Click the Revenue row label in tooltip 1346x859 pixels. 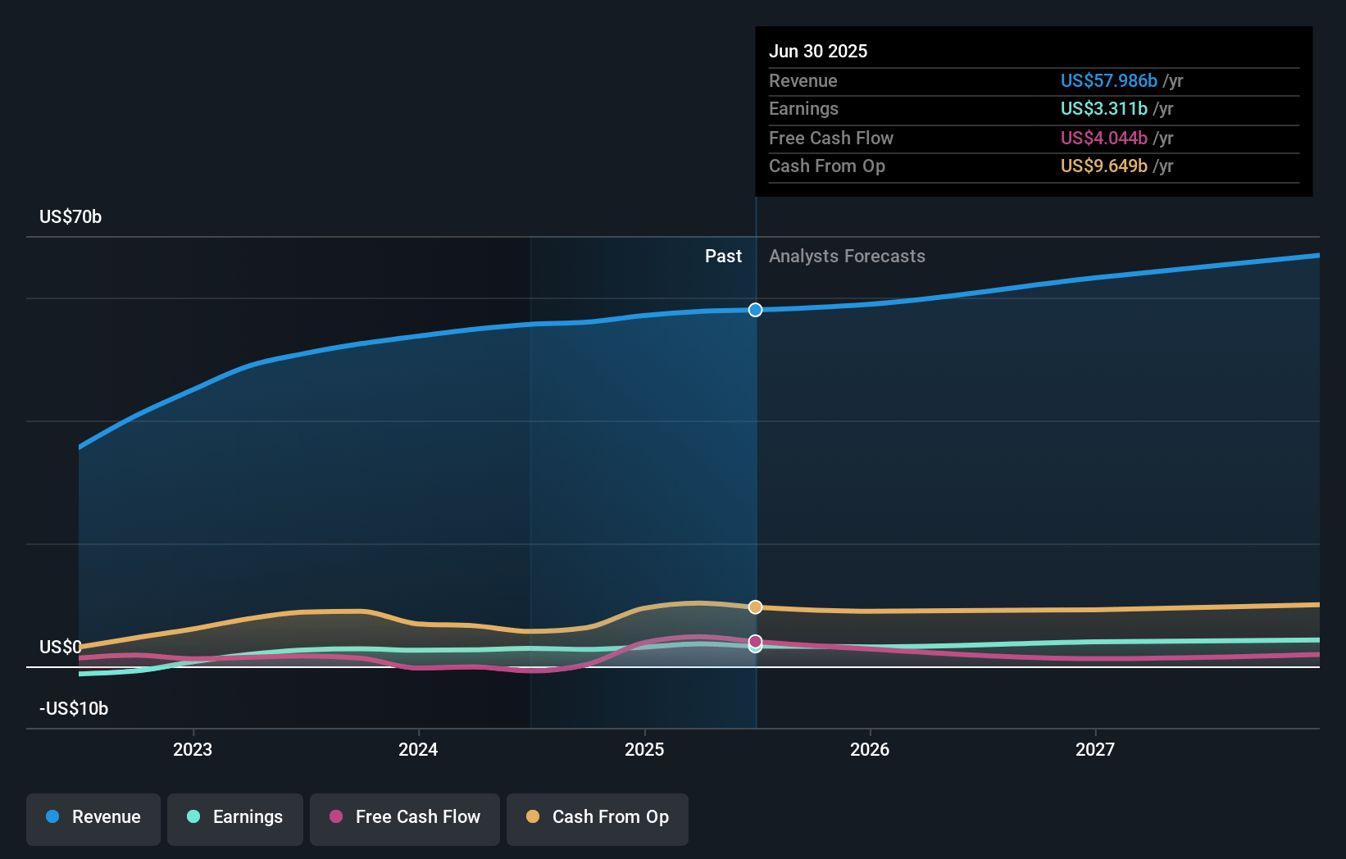tap(803, 80)
